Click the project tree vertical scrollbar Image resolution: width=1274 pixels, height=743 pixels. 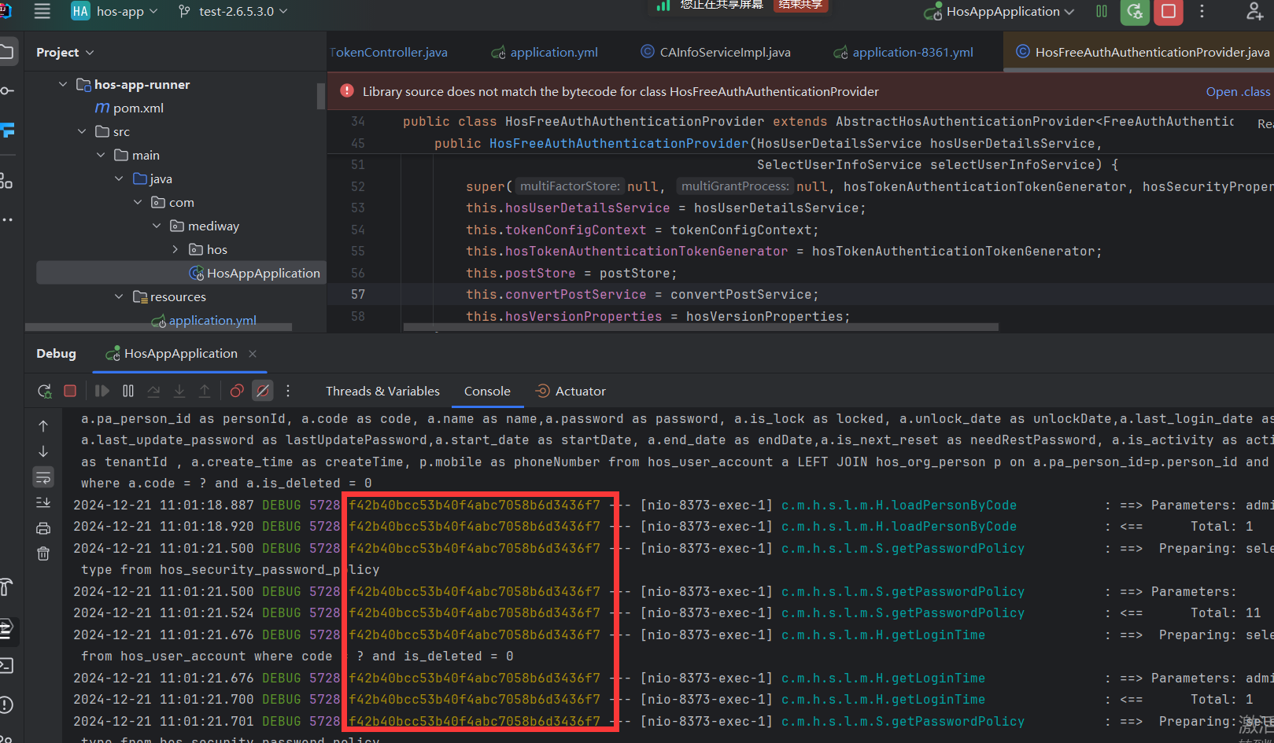point(321,96)
